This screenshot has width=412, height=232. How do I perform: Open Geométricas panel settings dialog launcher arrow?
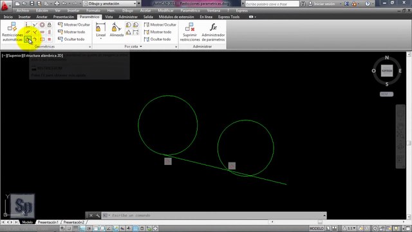pyautogui.click(x=90, y=47)
